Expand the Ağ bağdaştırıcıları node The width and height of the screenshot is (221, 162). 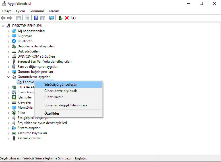8,31
